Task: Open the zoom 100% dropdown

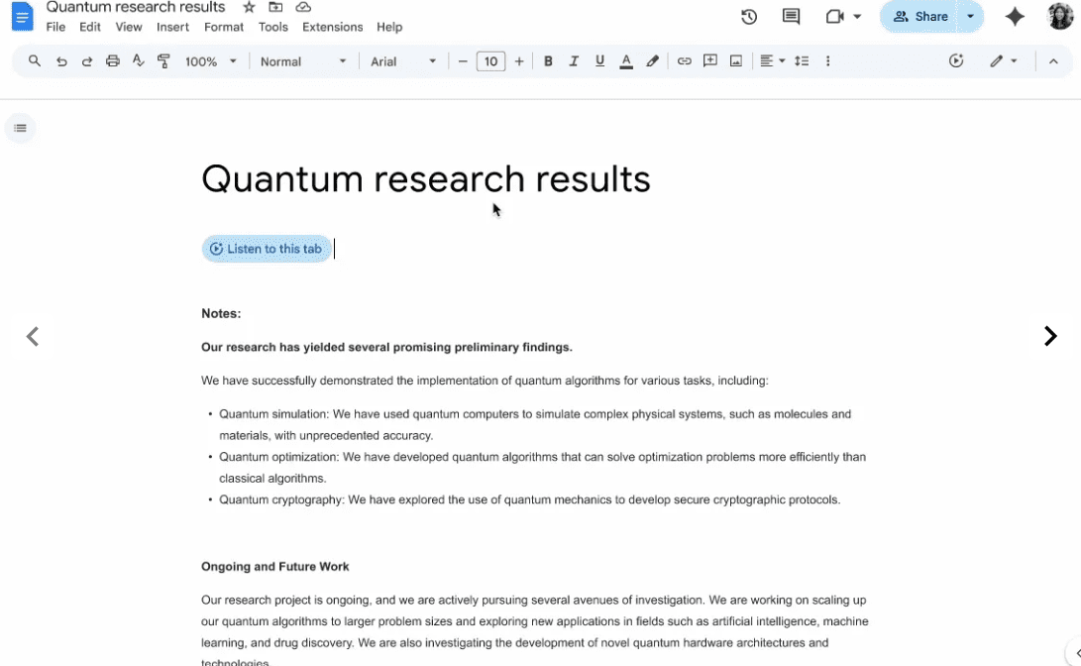Action: [x=210, y=61]
